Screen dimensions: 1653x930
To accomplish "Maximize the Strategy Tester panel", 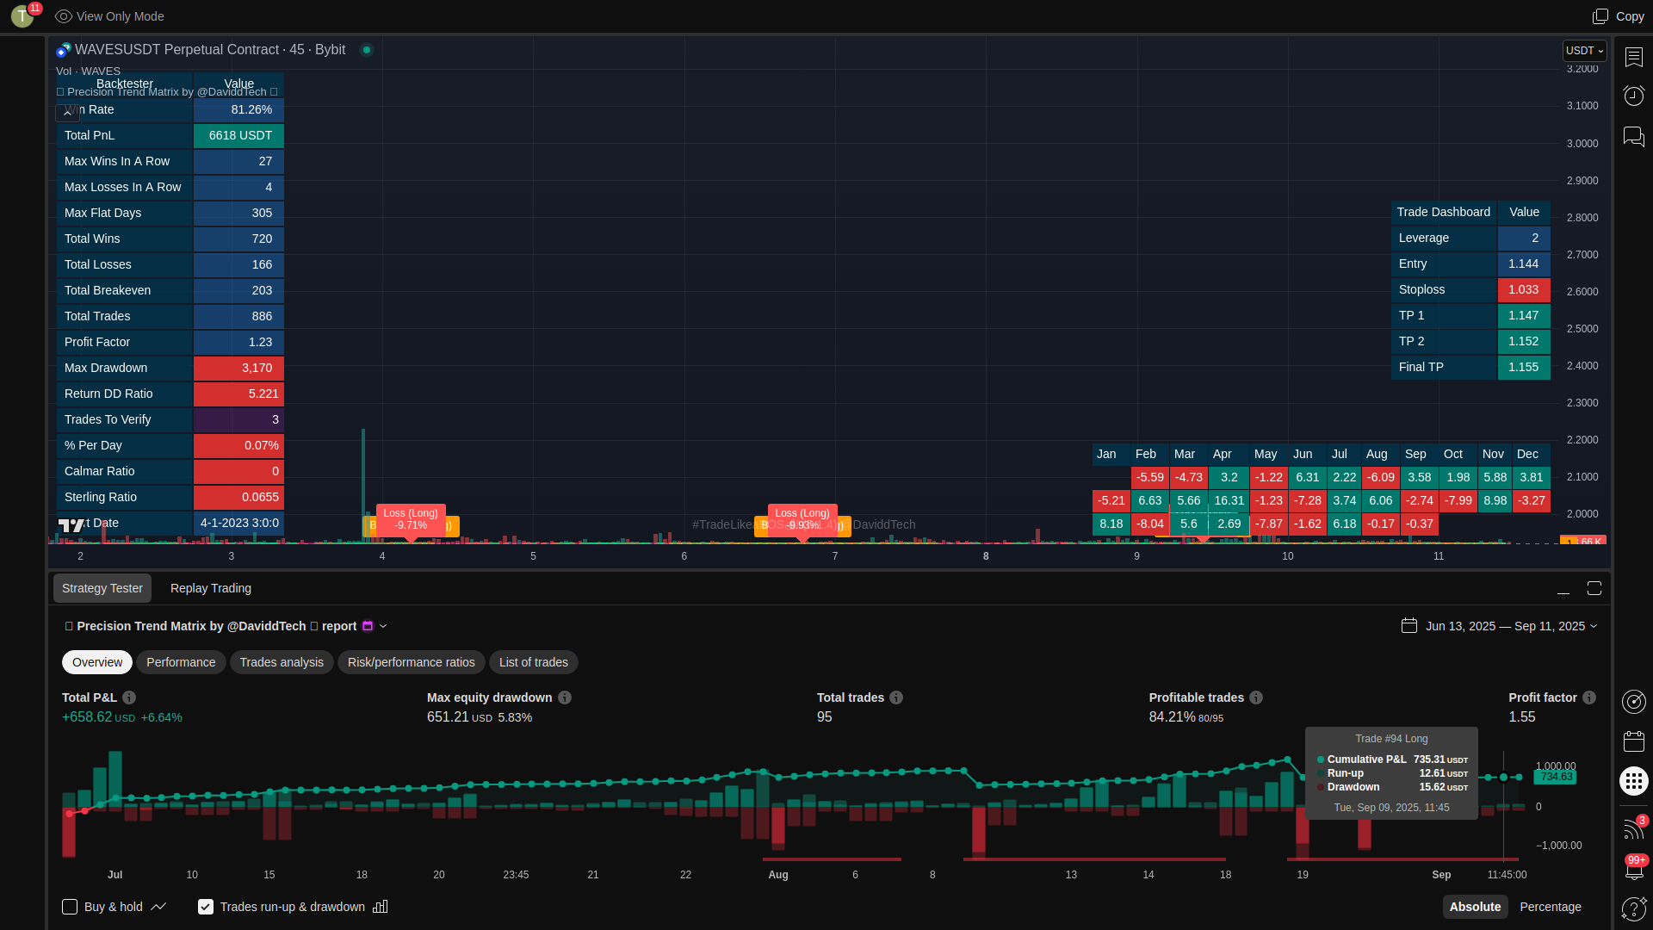I will tap(1594, 588).
